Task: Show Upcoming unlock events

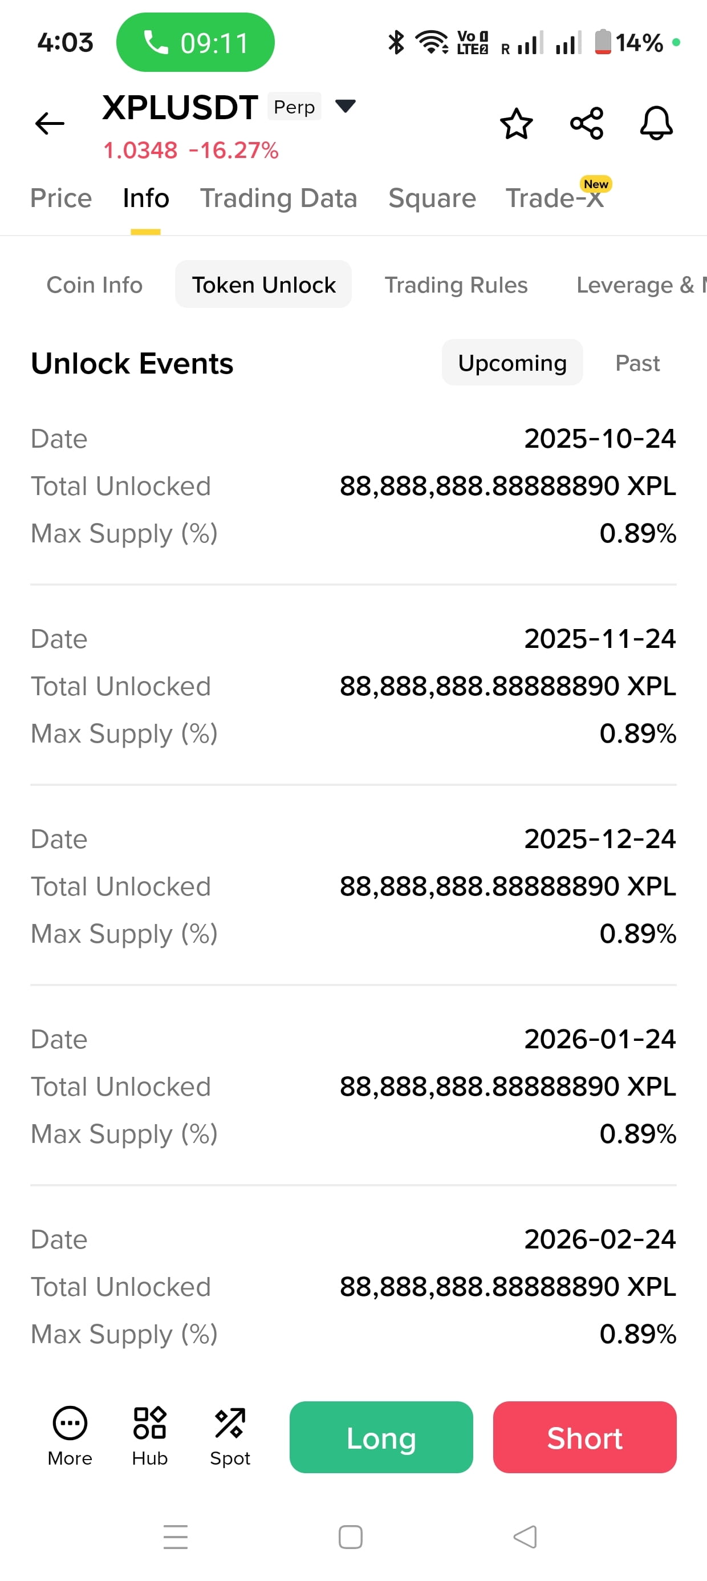Action: tap(513, 363)
